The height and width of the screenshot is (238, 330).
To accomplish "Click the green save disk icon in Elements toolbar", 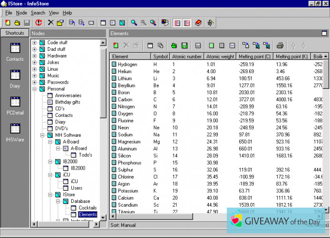I will (184, 45).
